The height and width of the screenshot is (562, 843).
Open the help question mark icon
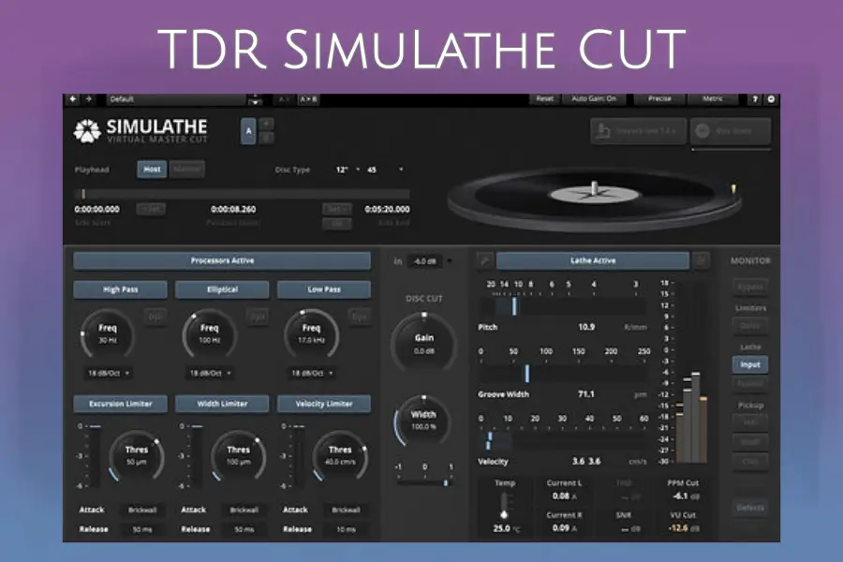click(x=755, y=99)
